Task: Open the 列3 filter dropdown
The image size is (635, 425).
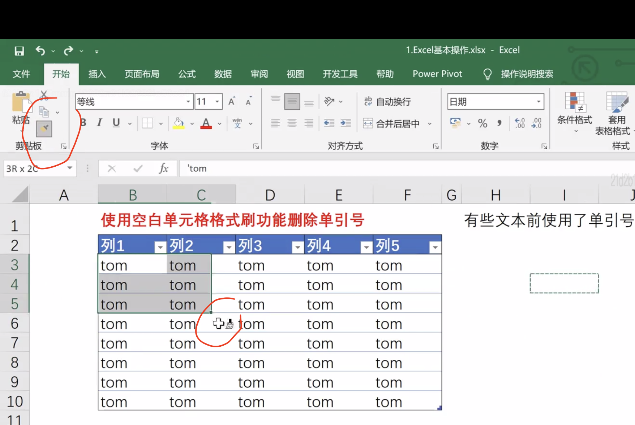Action: (297, 247)
